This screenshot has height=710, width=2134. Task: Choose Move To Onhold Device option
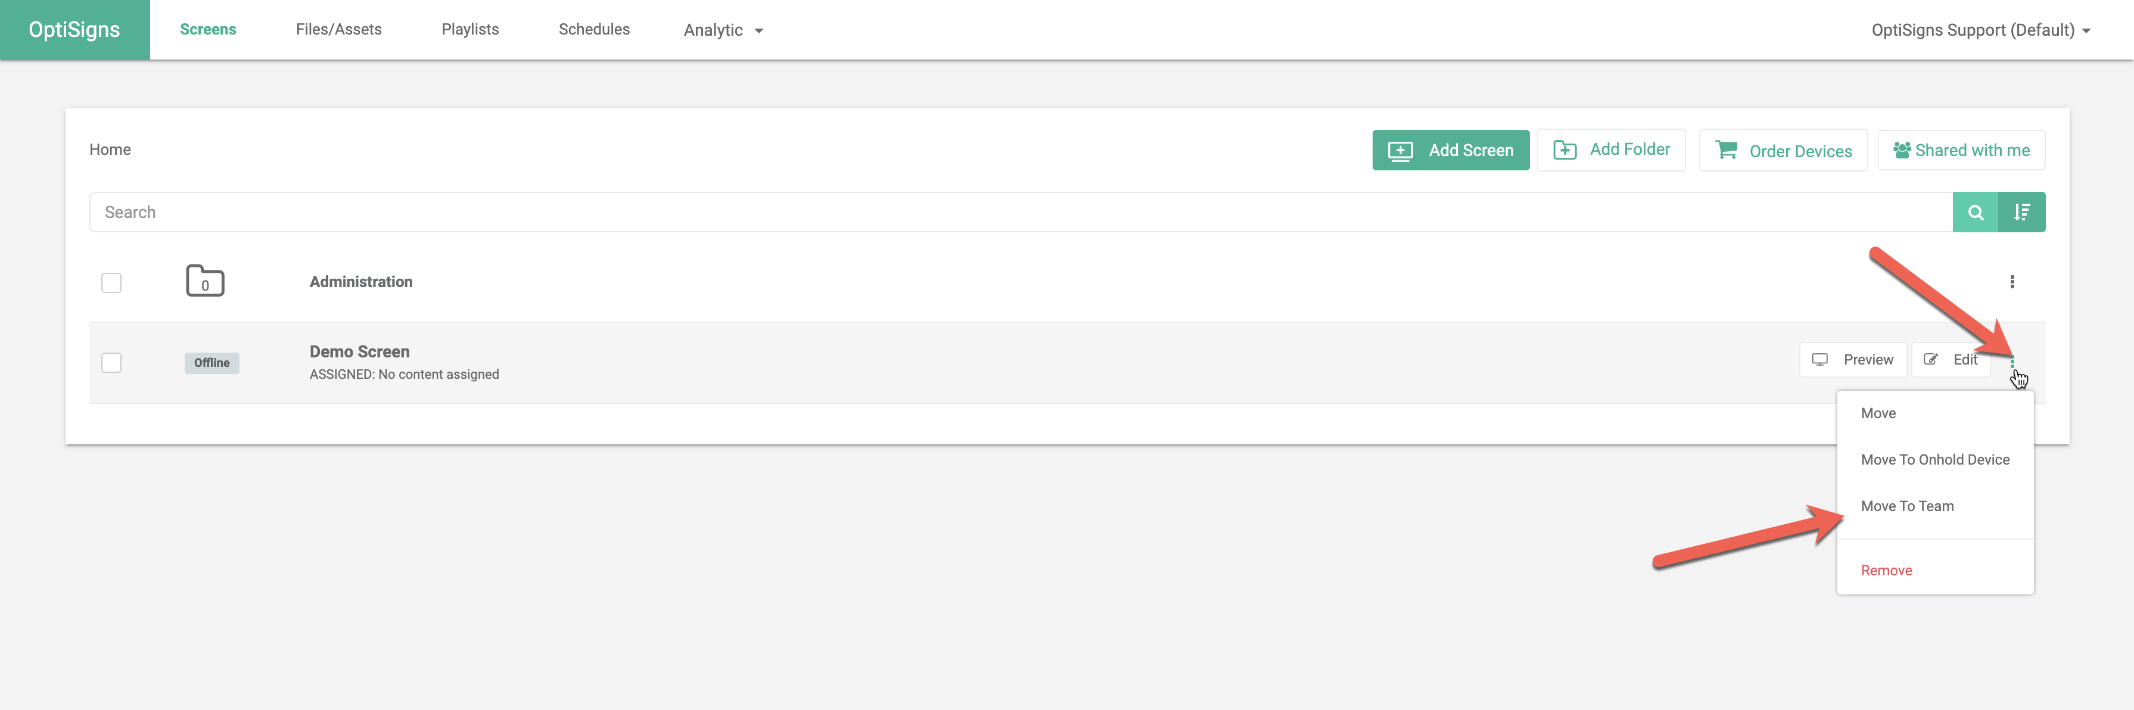[1934, 460]
